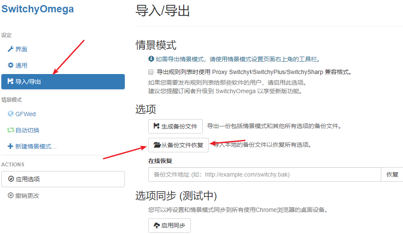Click the 选项同步 (测试中) heading

click(176, 196)
